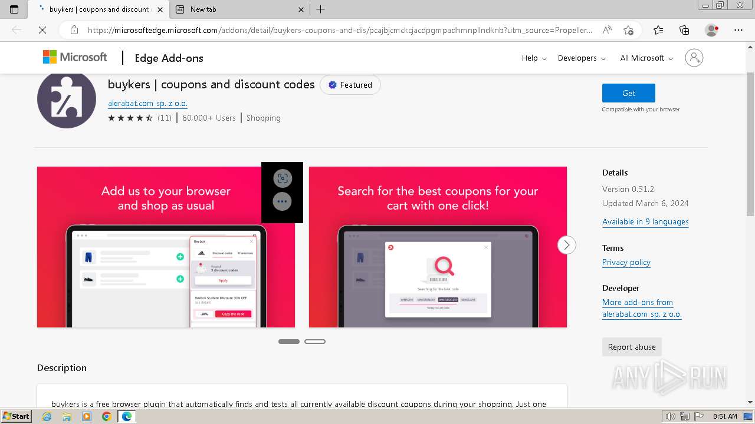Click the Microsoft logo
The image size is (755, 424).
[75, 57]
